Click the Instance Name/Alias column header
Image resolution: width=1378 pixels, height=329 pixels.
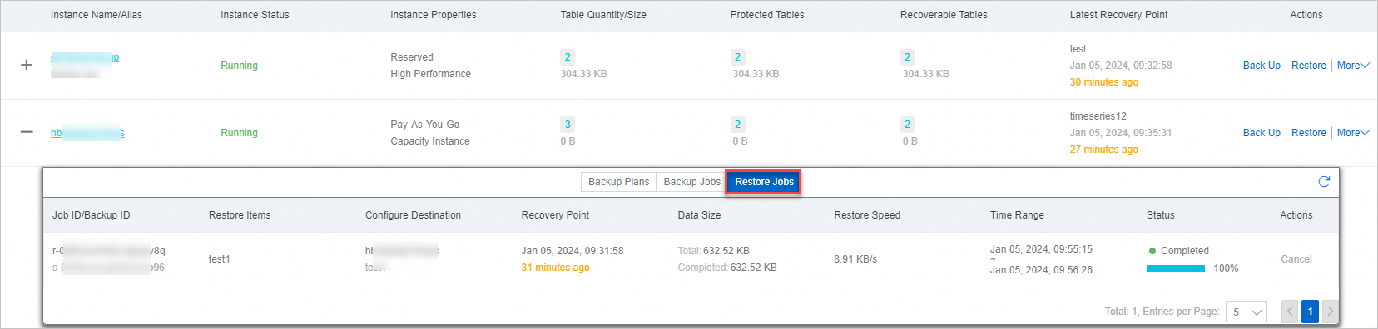(97, 15)
